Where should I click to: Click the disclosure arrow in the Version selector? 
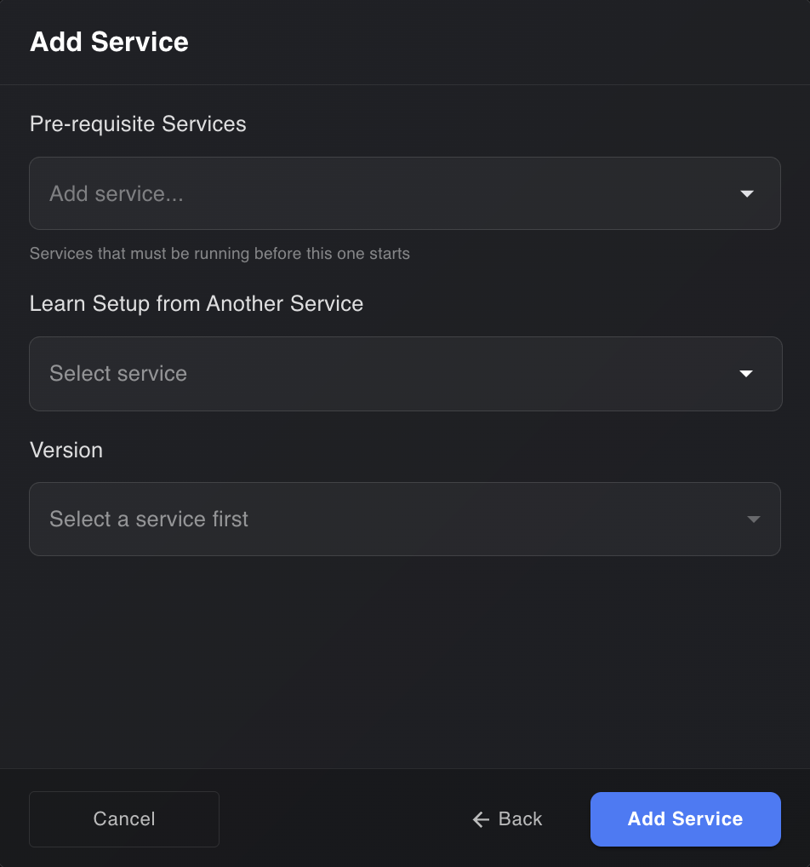click(x=752, y=519)
